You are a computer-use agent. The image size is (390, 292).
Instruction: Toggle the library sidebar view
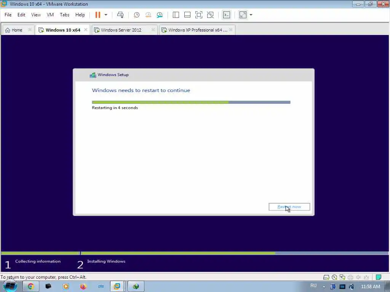pos(176,15)
